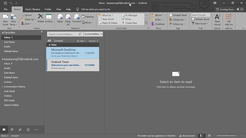Forward the selected email
Viewport: 246px width, 138px height.
(x=76, y=18)
